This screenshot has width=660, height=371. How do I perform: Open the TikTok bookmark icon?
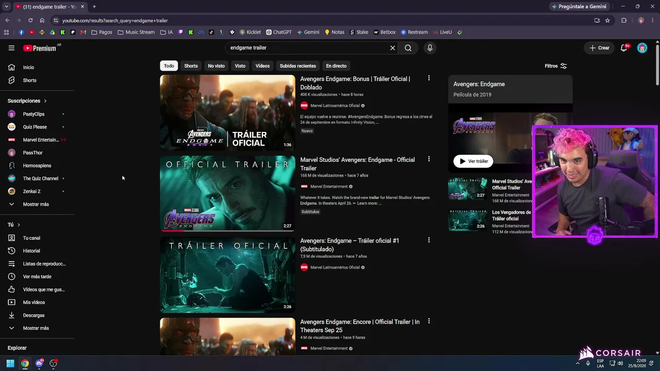point(211,32)
